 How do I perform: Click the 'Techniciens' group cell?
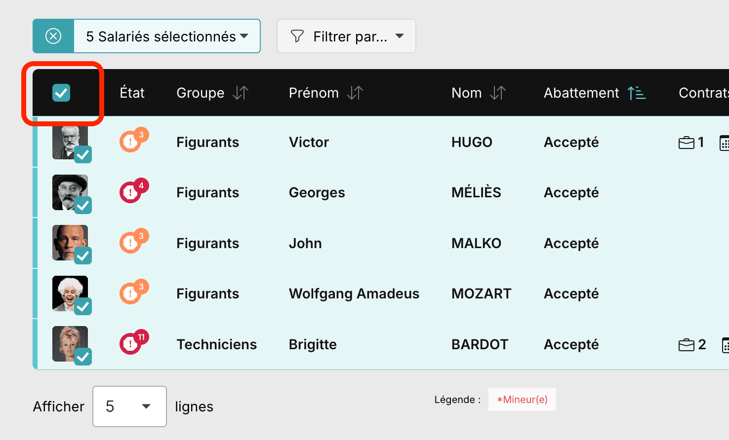pos(217,344)
